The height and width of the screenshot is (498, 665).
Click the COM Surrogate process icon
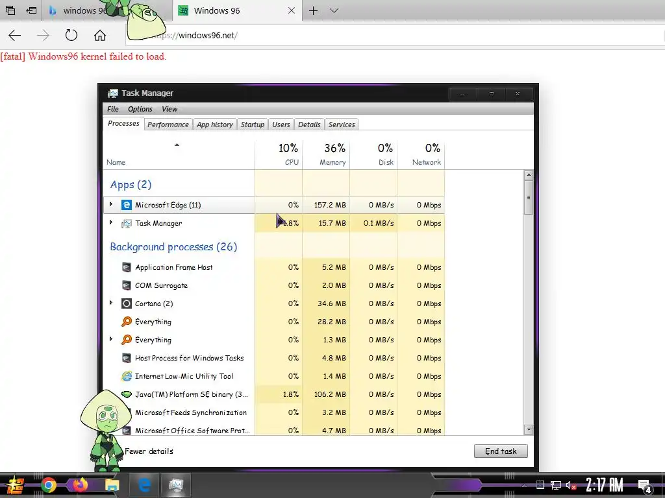click(127, 285)
